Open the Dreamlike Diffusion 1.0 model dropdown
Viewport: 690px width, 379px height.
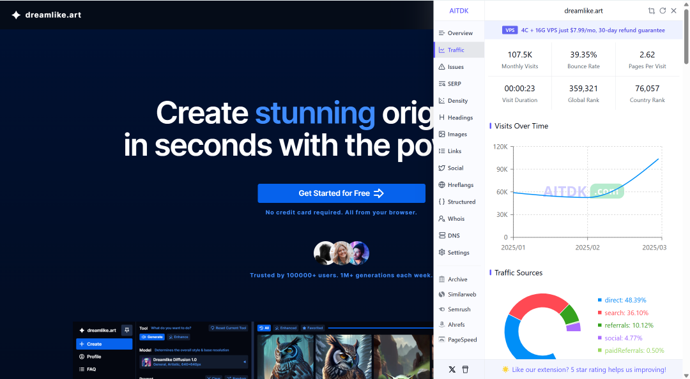pos(194,362)
